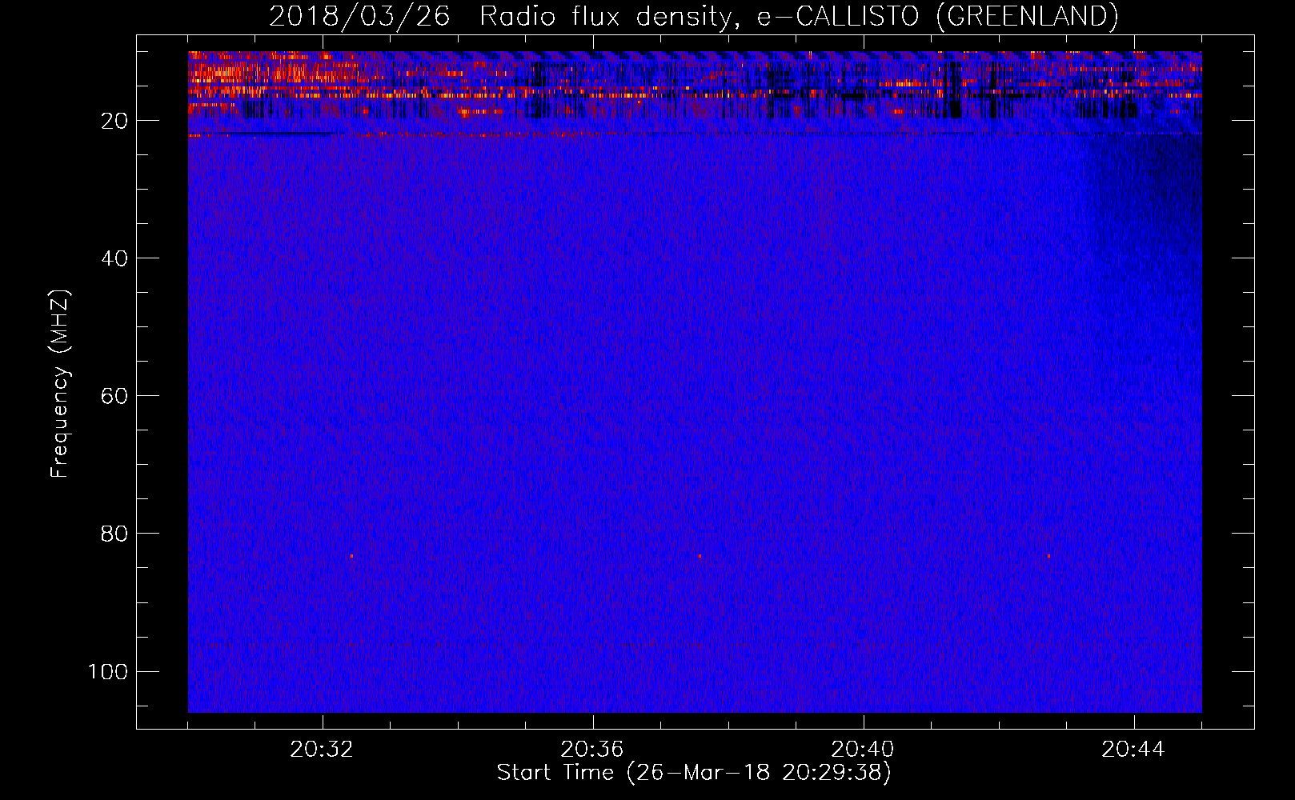Click the 20:44 time tick label
Image resolution: width=1295 pixels, height=800 pixels.
(1133, 750)
